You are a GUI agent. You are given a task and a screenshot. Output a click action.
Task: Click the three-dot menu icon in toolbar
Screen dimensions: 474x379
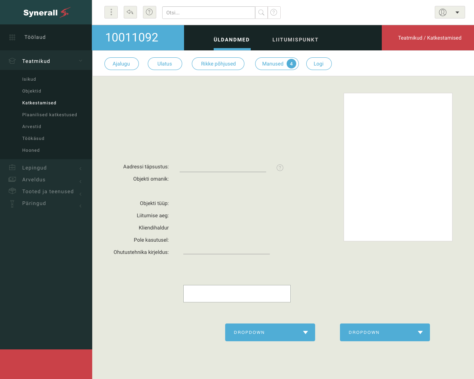coord(111,13)
